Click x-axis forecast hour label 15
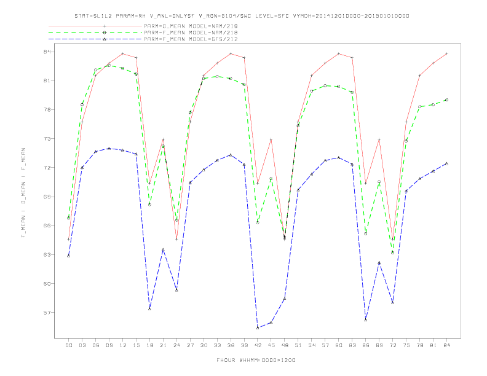Viewport: 487px width, 376px height. tap(136, 345)
